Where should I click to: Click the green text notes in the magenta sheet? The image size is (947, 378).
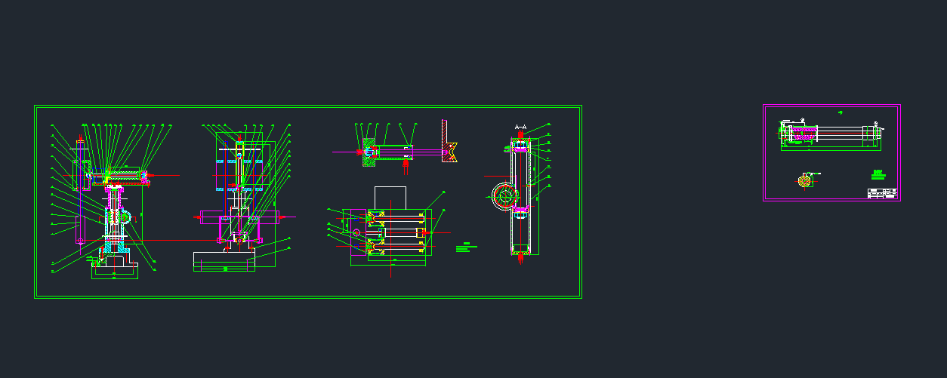click(878, 174)
